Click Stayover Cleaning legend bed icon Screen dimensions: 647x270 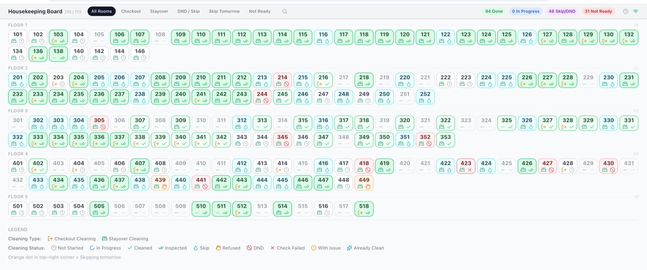(104, 239)
